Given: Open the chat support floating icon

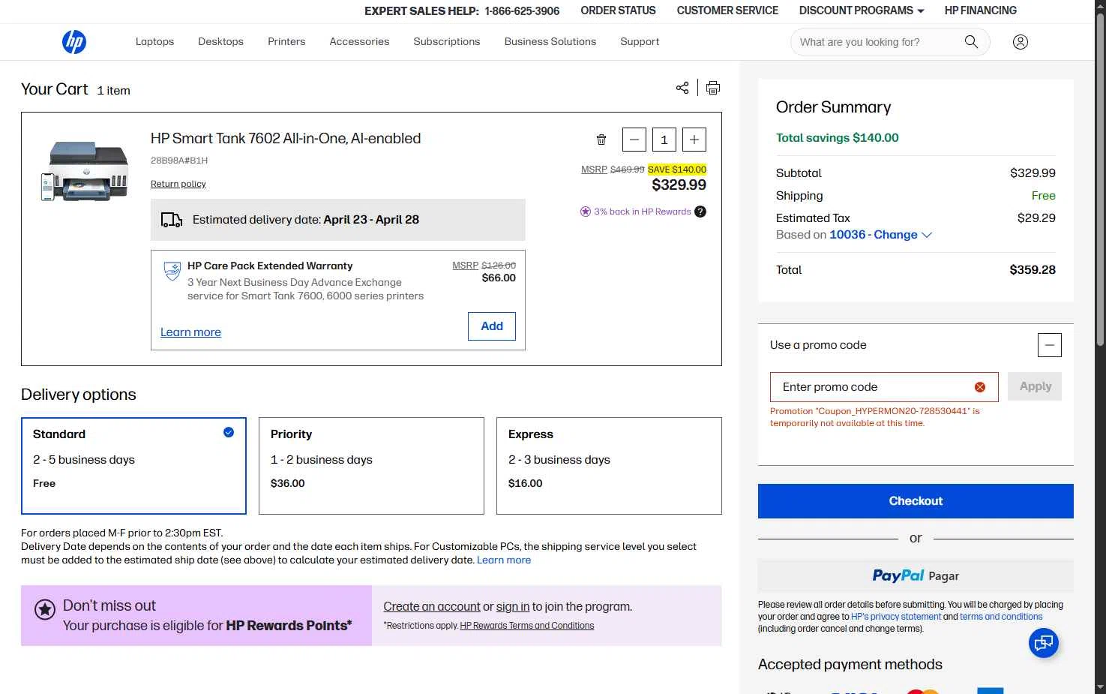Looking at the screenshot, I should (1043, 643).
